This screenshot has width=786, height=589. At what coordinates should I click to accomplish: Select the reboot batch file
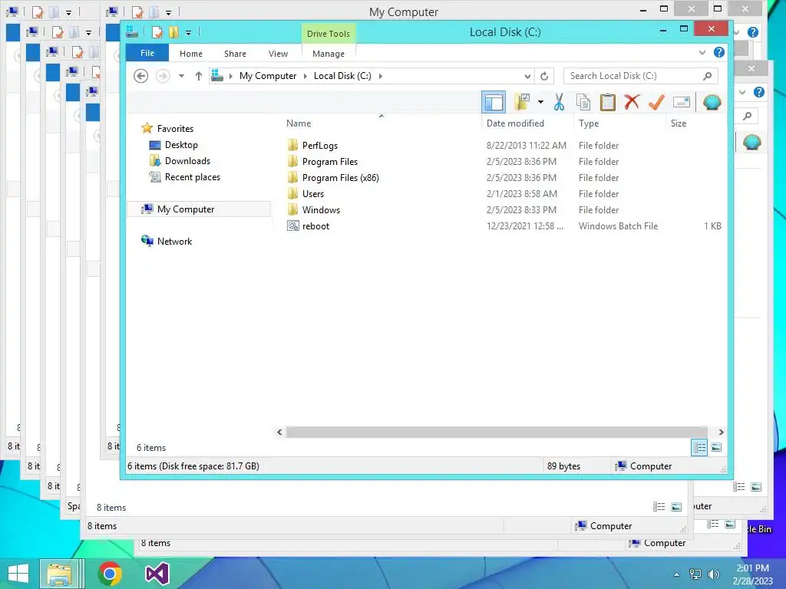(315, 226)
